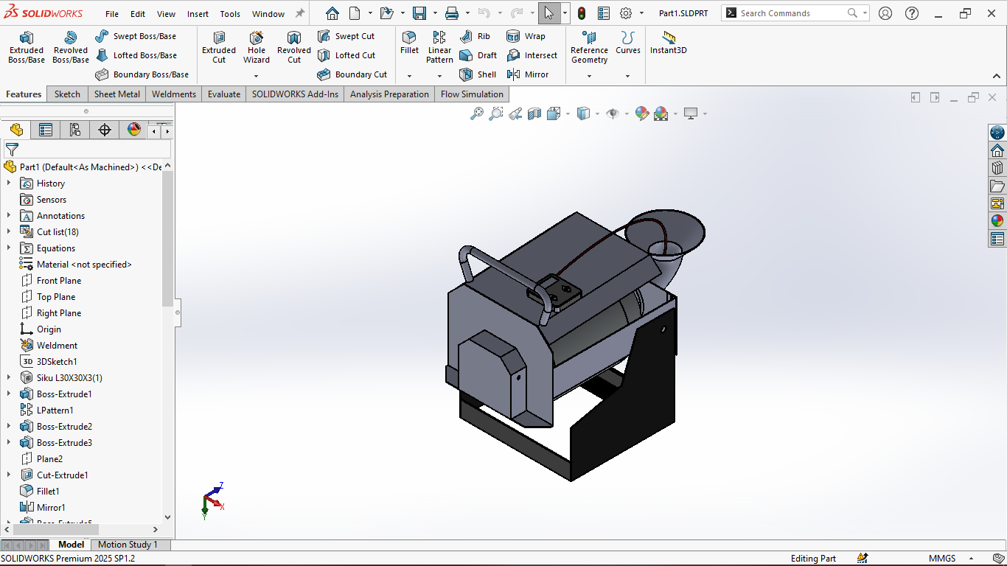This screenshot has width=1007, height=566.
Task: Go to the Home command
Action: [332, 13]
